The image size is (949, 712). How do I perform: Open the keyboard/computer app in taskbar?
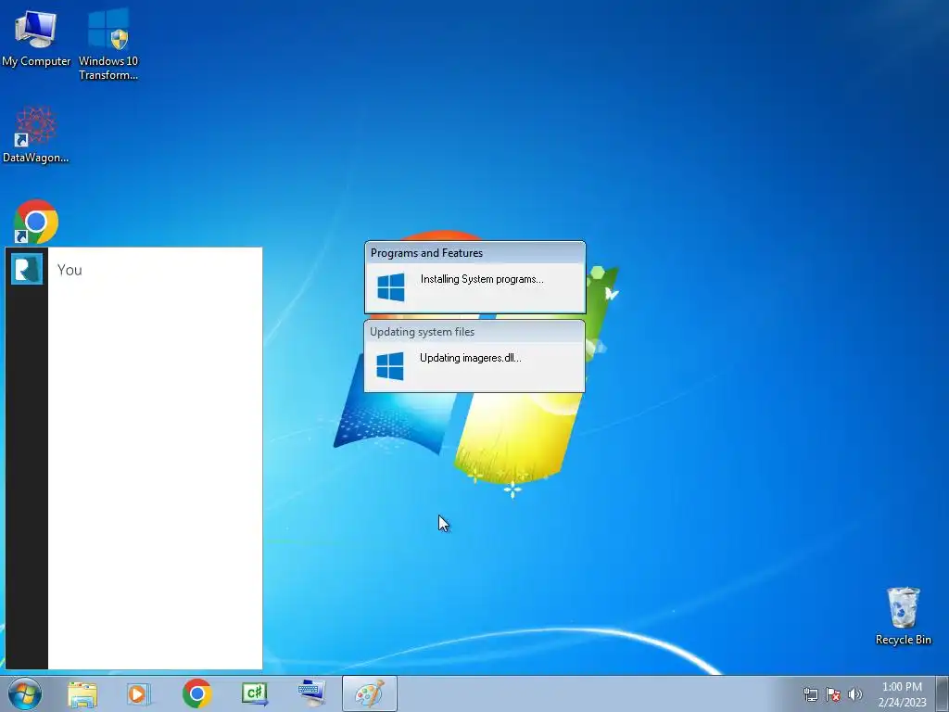(x=311, y=693)
